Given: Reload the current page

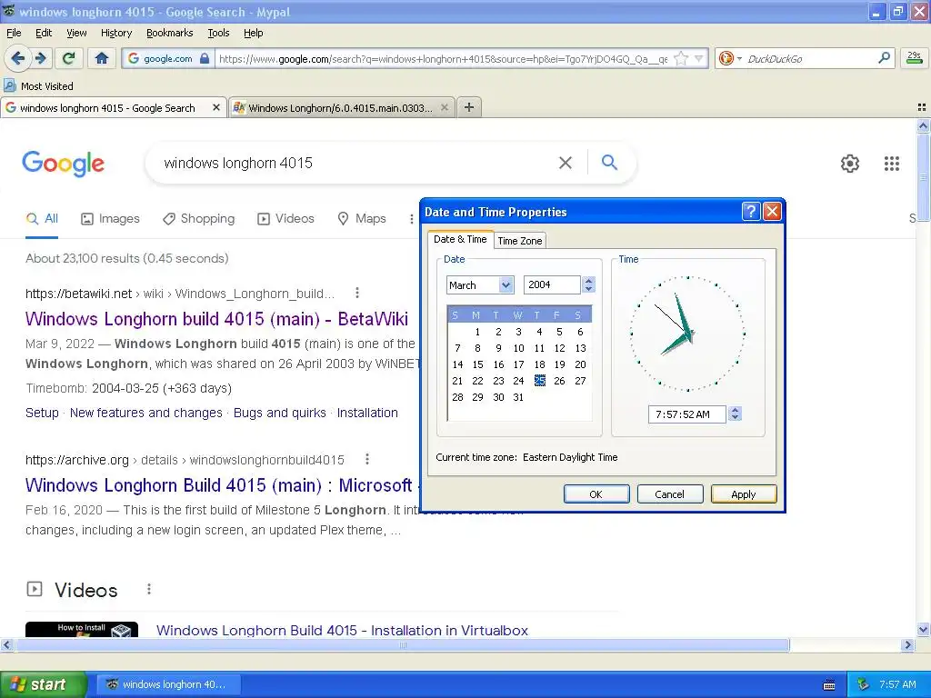Looking at the screenshot, I should 68,58.
